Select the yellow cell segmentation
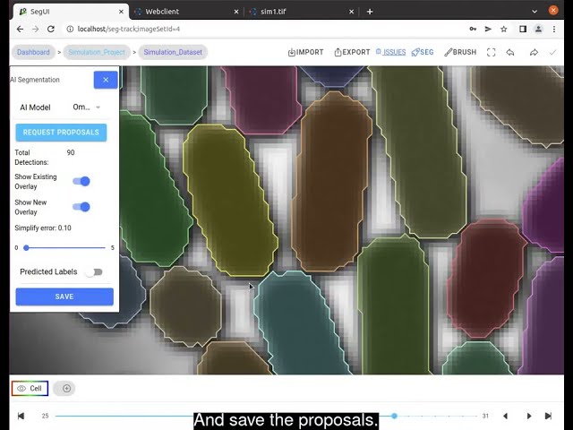573x430 pixels. click(x=230, y=201)
